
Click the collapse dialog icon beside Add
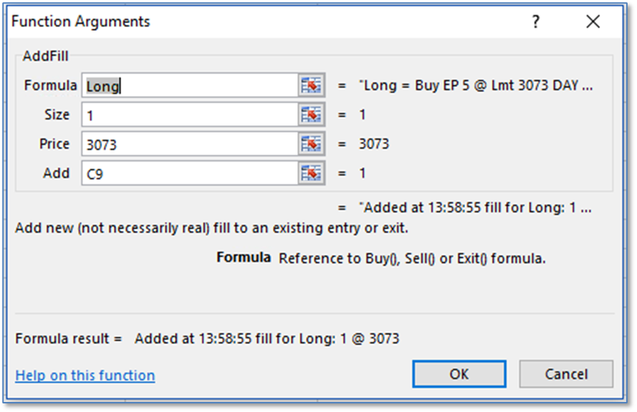pyautogui.click(x=311, y=173)
